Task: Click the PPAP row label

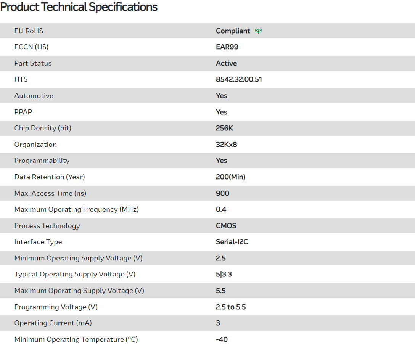Action: click(x=23, y=112)
